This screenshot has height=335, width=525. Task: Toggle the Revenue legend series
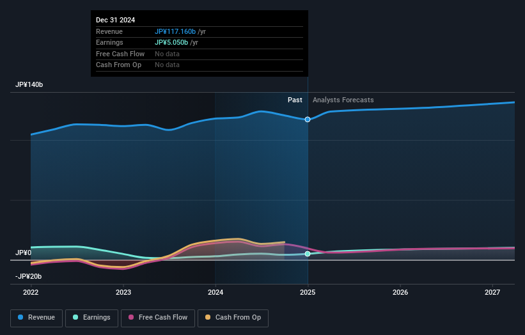tap(36, 318)
